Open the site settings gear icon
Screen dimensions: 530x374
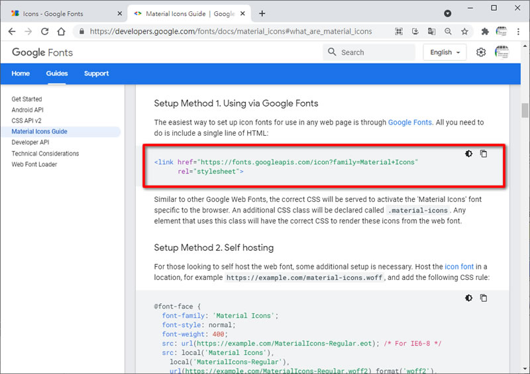coord(481,52)
